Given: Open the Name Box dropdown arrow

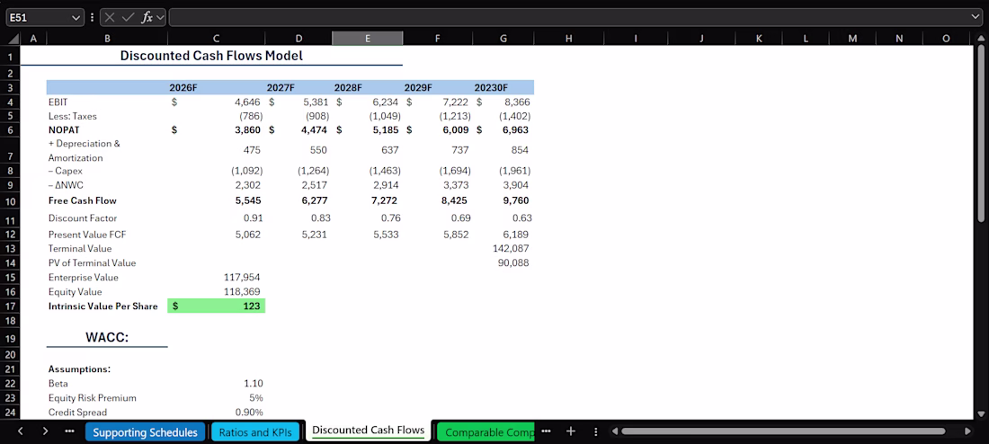Looking at the screenshot, I should click(77, 18).
